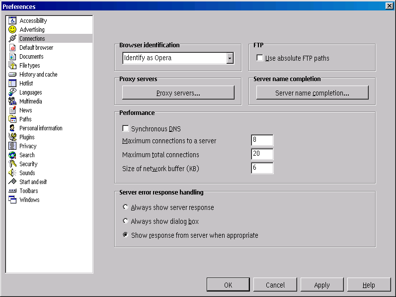Open the History and cache label
This screenshot has width=396, height=297.
[x=38, y=74]
